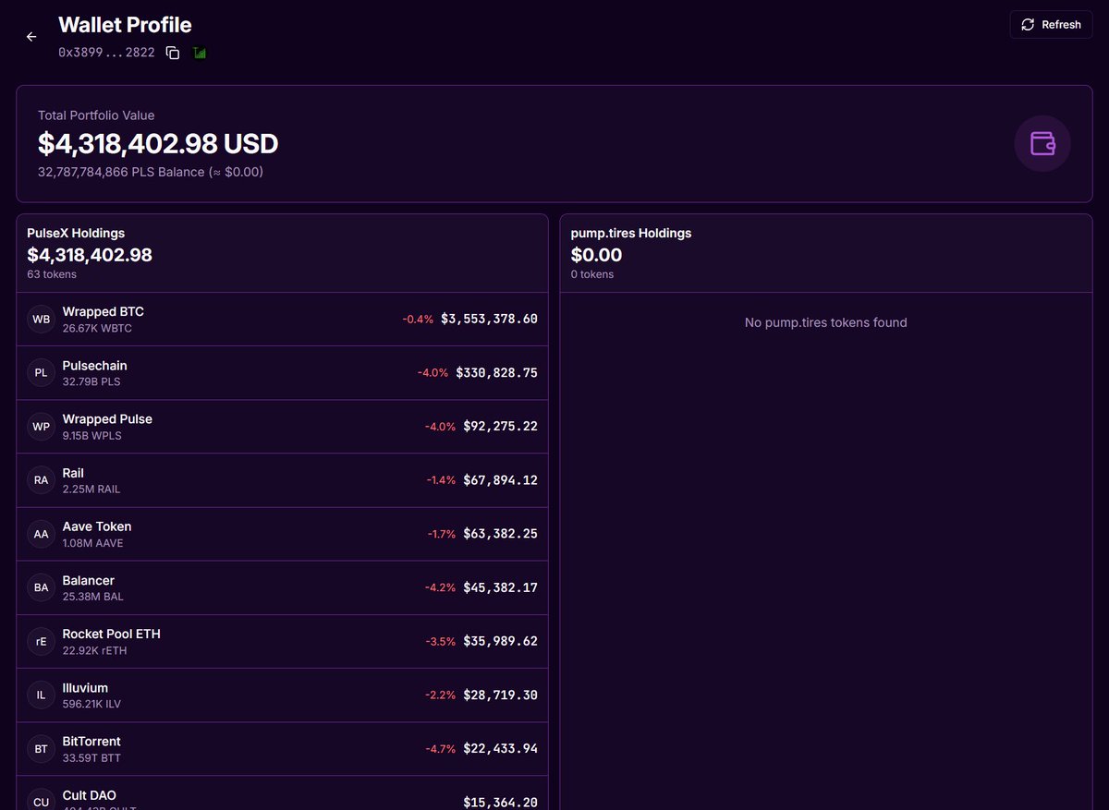Viewport: 1109px width, 810px height.
Task: Select the Wrapped BTC token name
Action: (x=104, y=312)
